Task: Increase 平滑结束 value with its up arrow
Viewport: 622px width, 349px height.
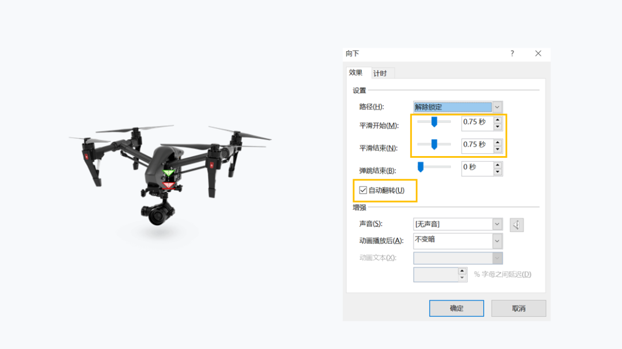Action: 498,142
